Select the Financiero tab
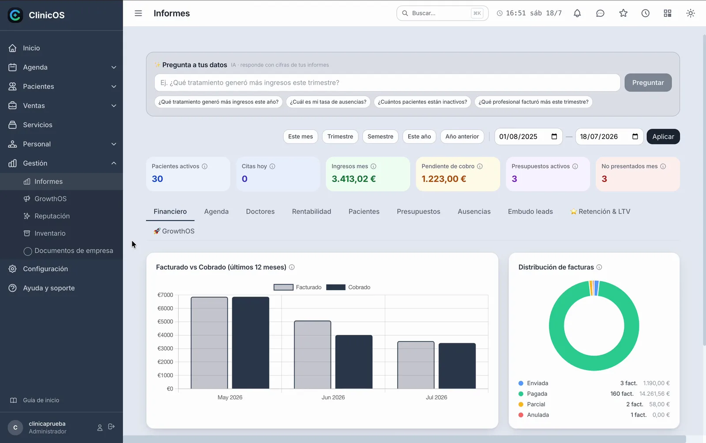This screenshot has height=443, width=706. click(170, 211)
